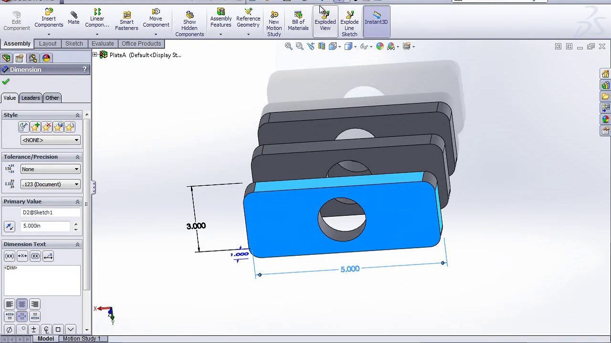Collapse the Tolerance/Precision section

[x=77, y=157]
